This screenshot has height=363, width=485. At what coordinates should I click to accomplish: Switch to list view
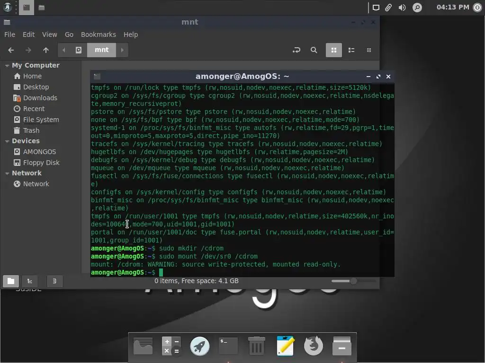(x=351, y=50)
